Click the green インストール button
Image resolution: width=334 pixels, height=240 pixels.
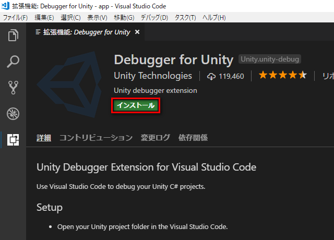(x=136, y=105)
